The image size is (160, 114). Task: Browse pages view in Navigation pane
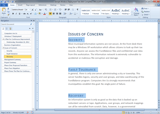(7, 29)
